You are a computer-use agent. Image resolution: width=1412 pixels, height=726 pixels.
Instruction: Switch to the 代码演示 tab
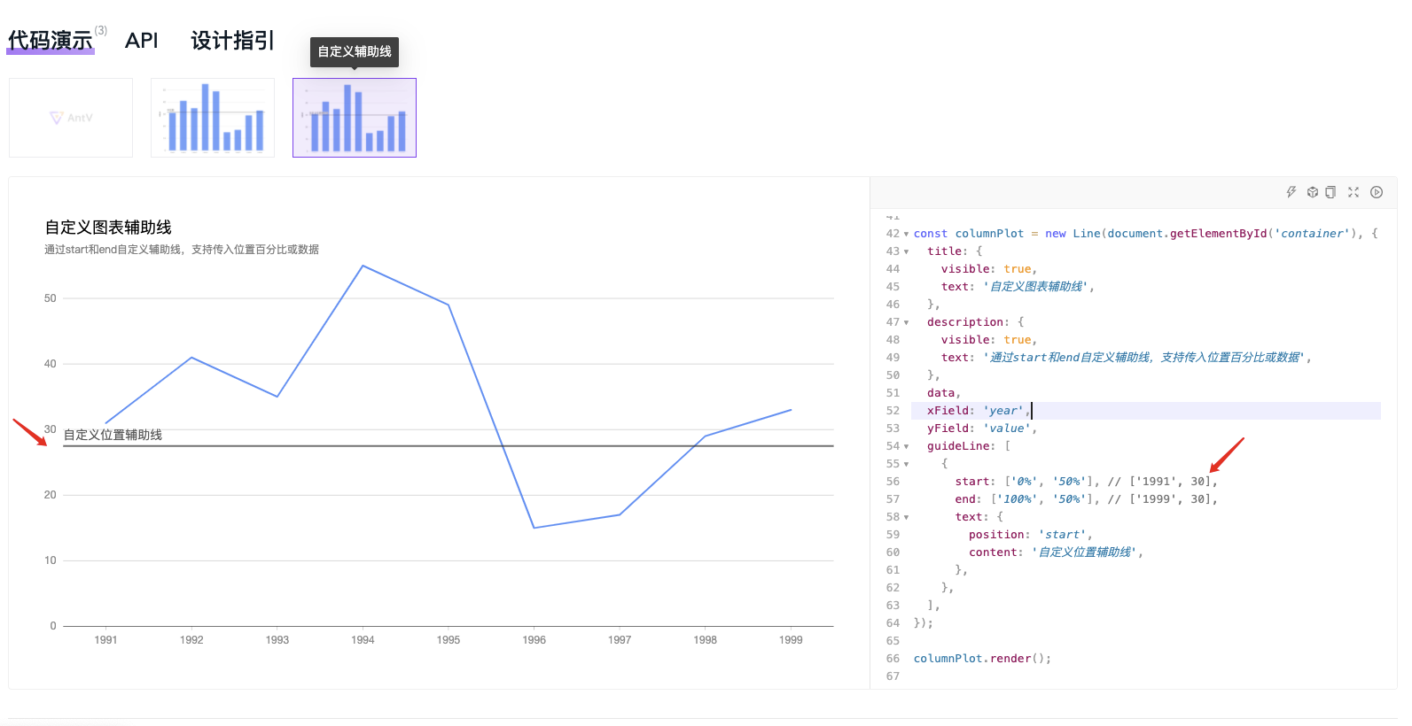(x=51, y=41)
